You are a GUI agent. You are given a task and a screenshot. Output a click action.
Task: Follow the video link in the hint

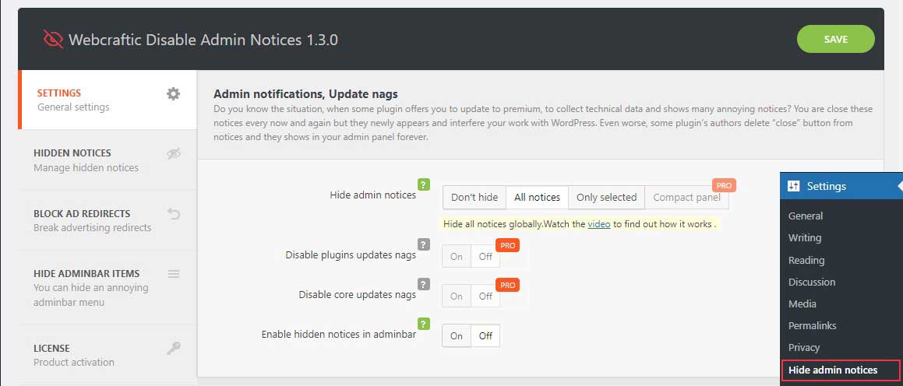click(x=599, y=224)
